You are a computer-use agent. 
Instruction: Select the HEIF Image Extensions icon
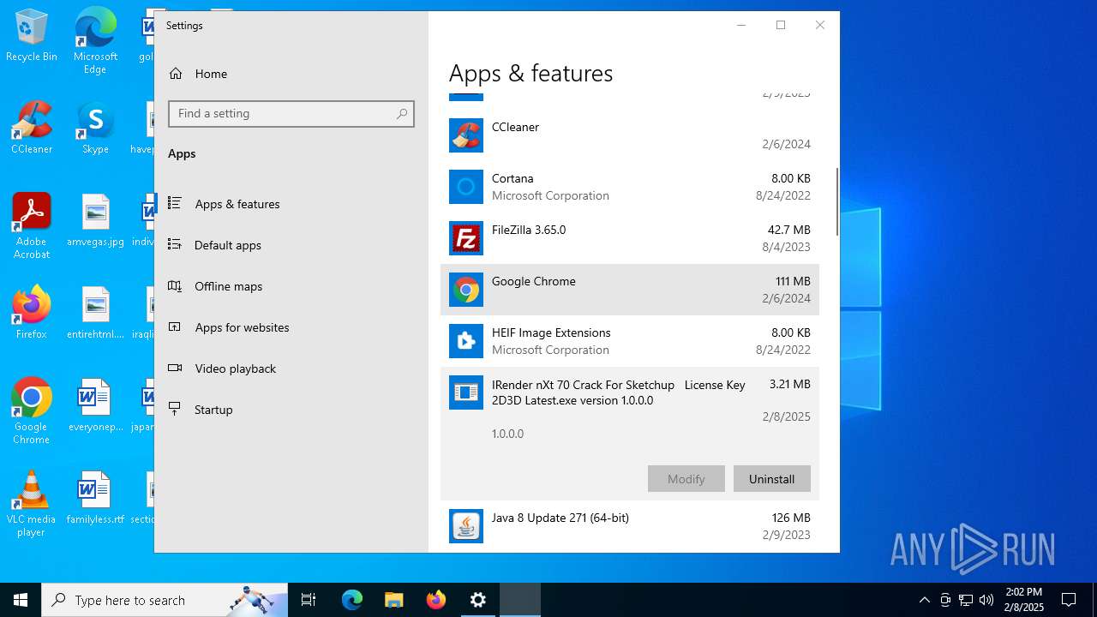(466, 341)
